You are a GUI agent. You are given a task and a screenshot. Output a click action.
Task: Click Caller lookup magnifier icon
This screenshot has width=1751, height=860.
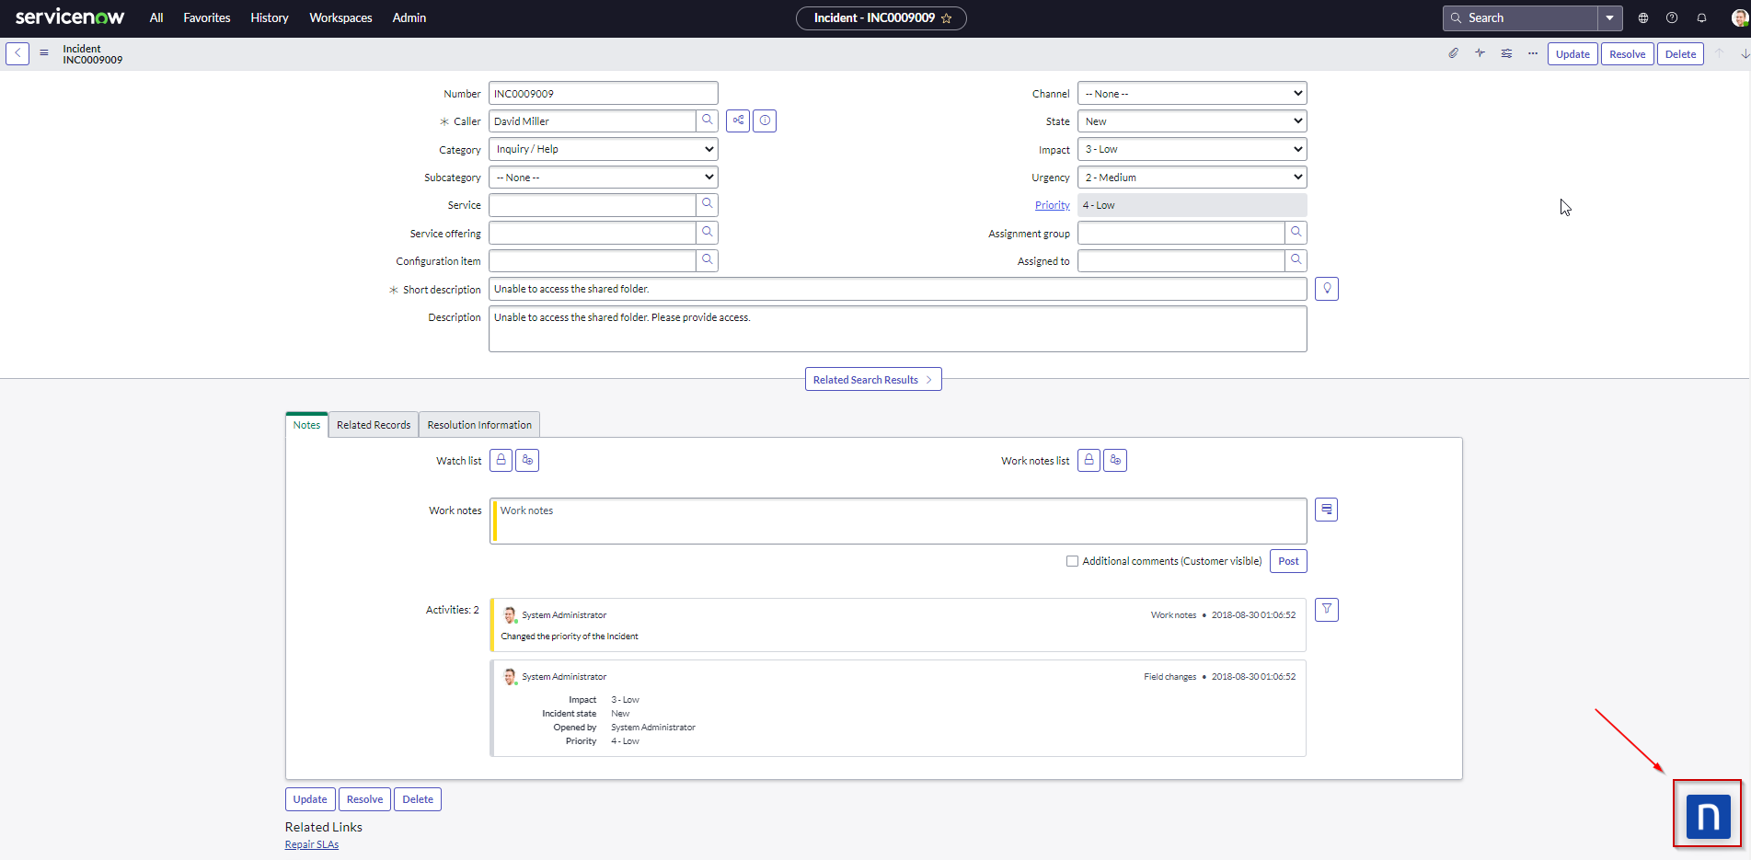point(707,120)
